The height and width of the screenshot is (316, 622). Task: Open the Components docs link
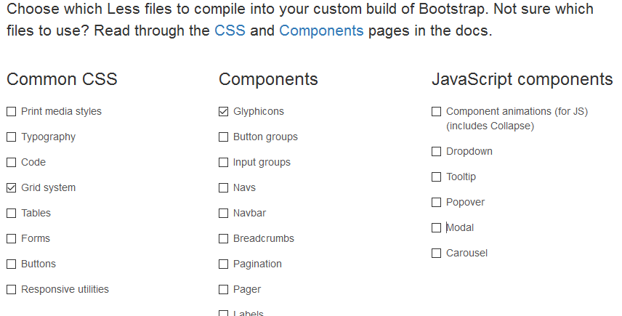pyautogui.click(x=321, y=31)
